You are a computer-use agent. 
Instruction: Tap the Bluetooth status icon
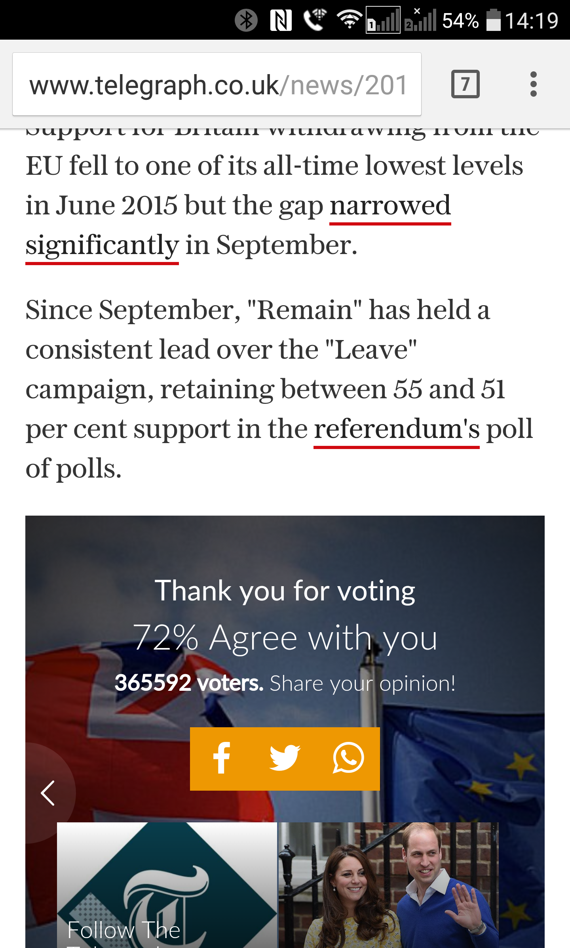[x=246, y=21]
